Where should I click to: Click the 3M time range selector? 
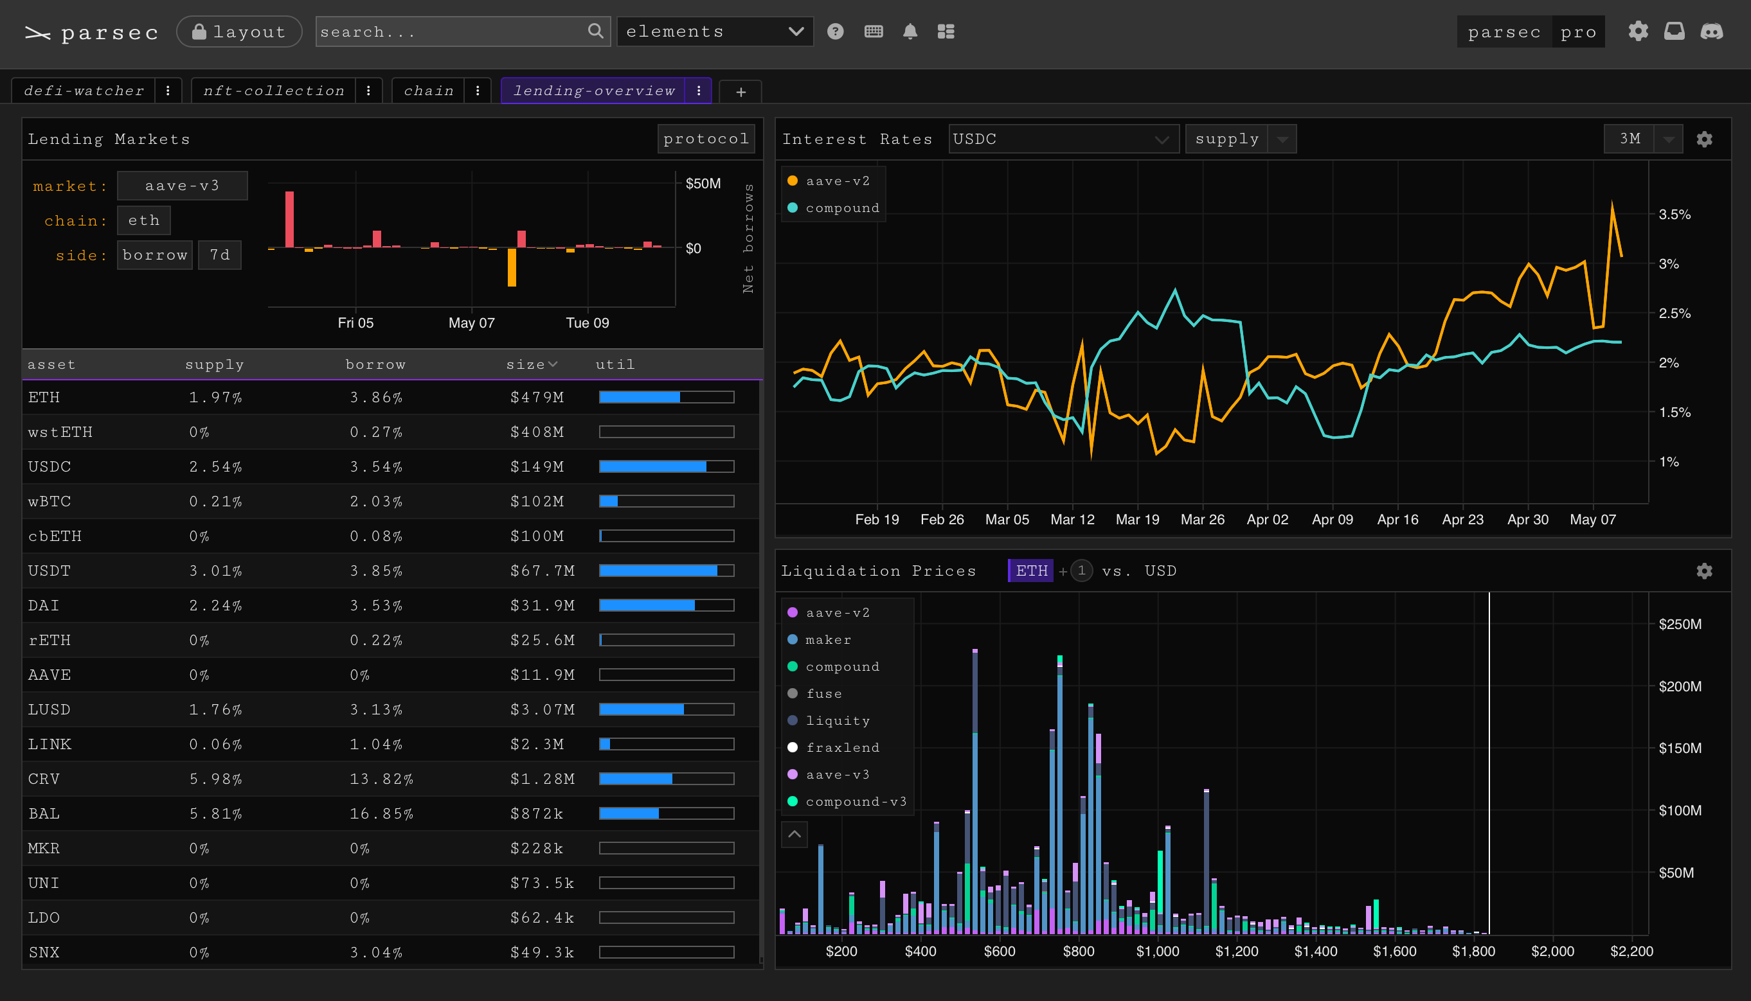1630,139
